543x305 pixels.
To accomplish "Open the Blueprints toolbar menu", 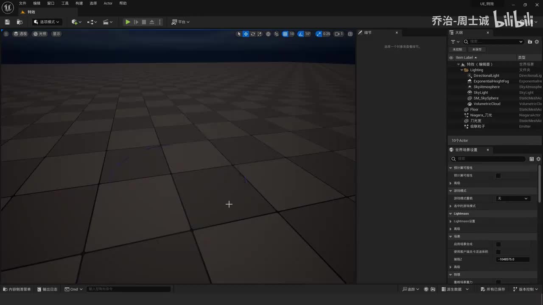I will coord(92,22).
